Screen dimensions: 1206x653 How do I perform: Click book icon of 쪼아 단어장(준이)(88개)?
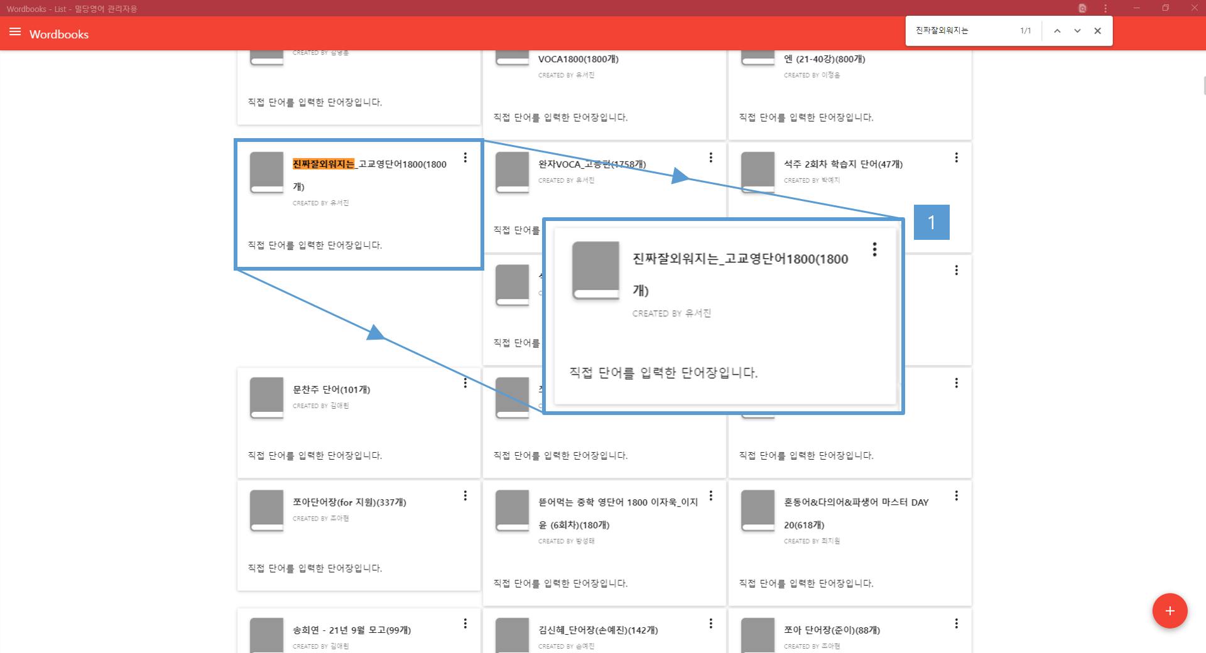758,635
